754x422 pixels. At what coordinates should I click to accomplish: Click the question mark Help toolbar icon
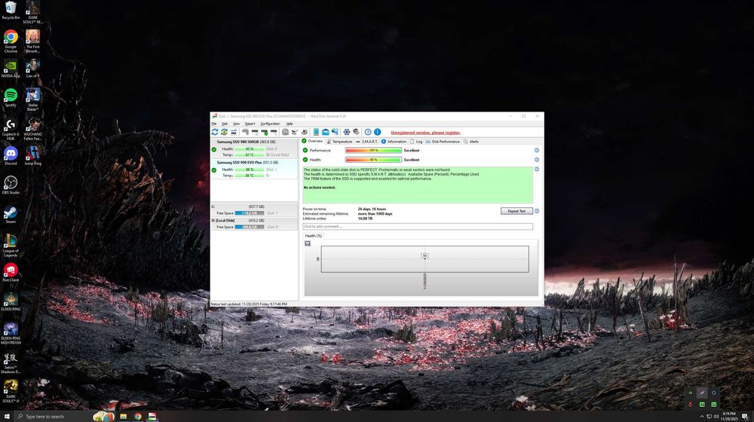tap(368, 132)
